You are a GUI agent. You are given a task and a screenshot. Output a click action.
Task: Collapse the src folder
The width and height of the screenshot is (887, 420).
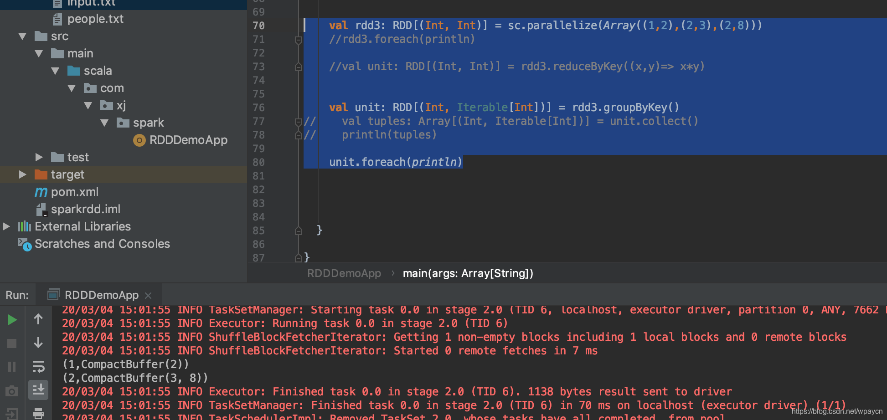(22, 36)
